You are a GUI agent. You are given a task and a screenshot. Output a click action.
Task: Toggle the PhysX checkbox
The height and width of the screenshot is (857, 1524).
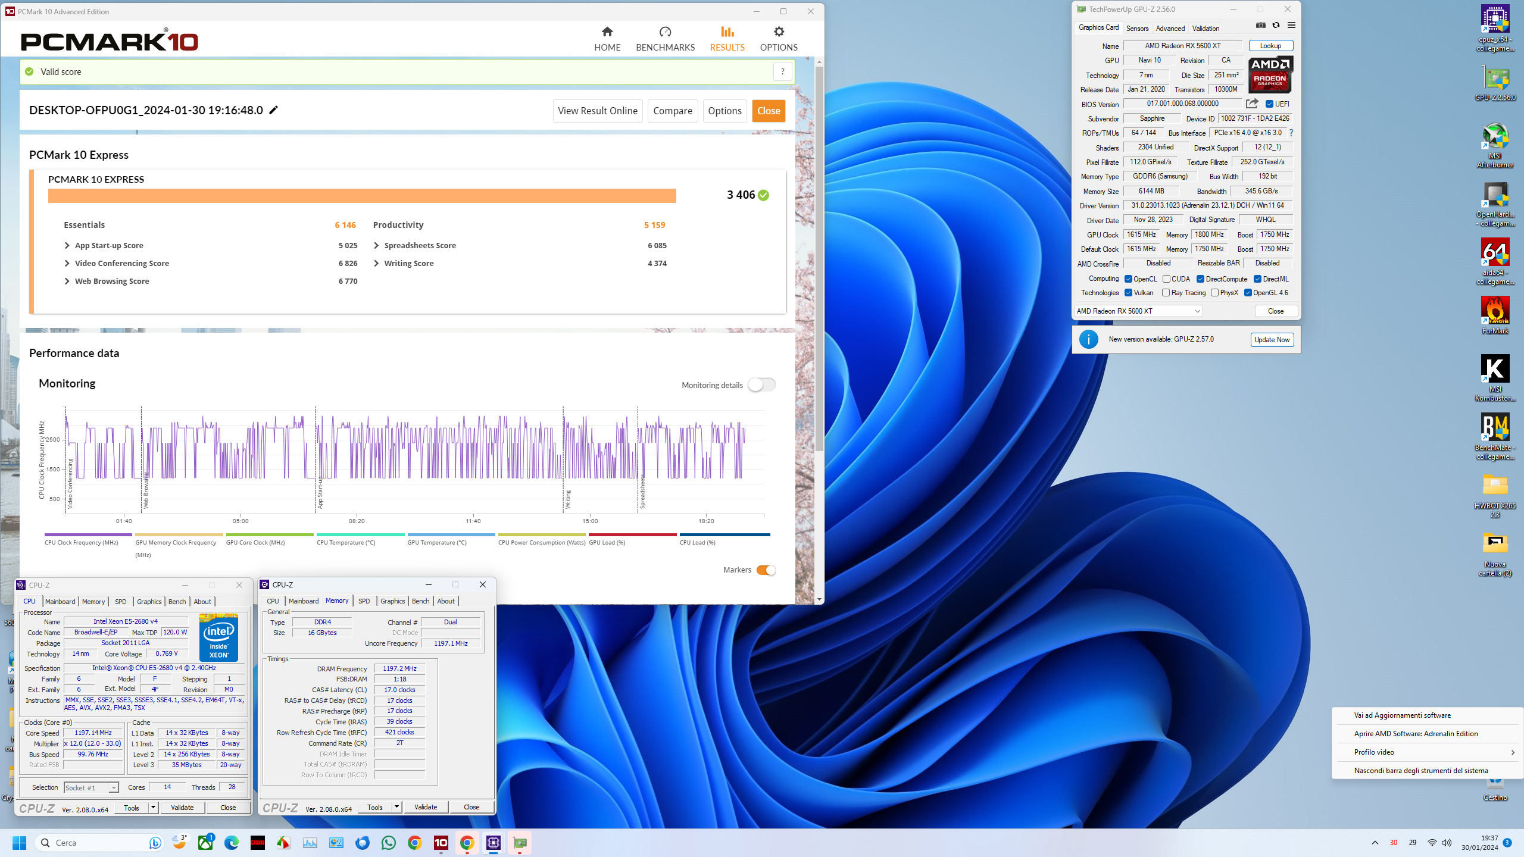[x=1214, y=292]
